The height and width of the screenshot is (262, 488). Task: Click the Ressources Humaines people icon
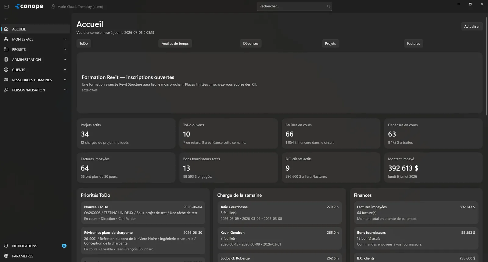(6, 80)
